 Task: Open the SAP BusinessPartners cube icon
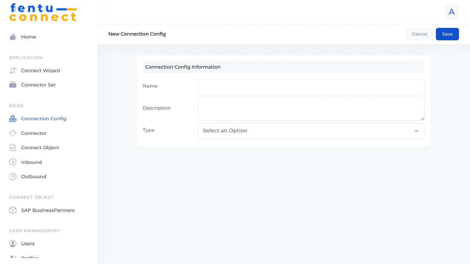click(x=12, y=210)
